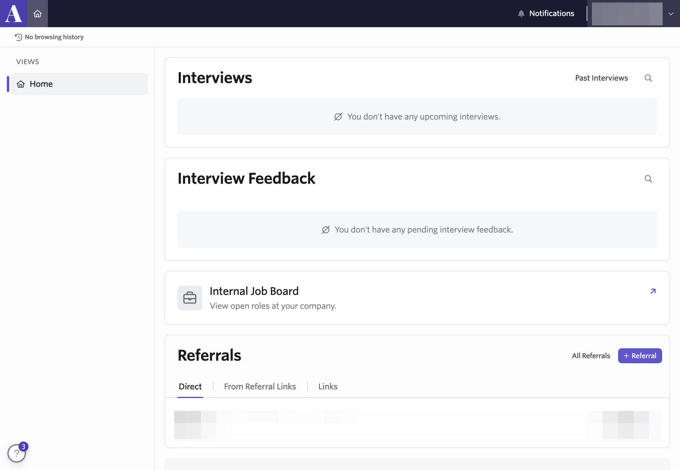Search Interview Feedback with magnifier icon
680x470 pixels.
pos(648,179)
